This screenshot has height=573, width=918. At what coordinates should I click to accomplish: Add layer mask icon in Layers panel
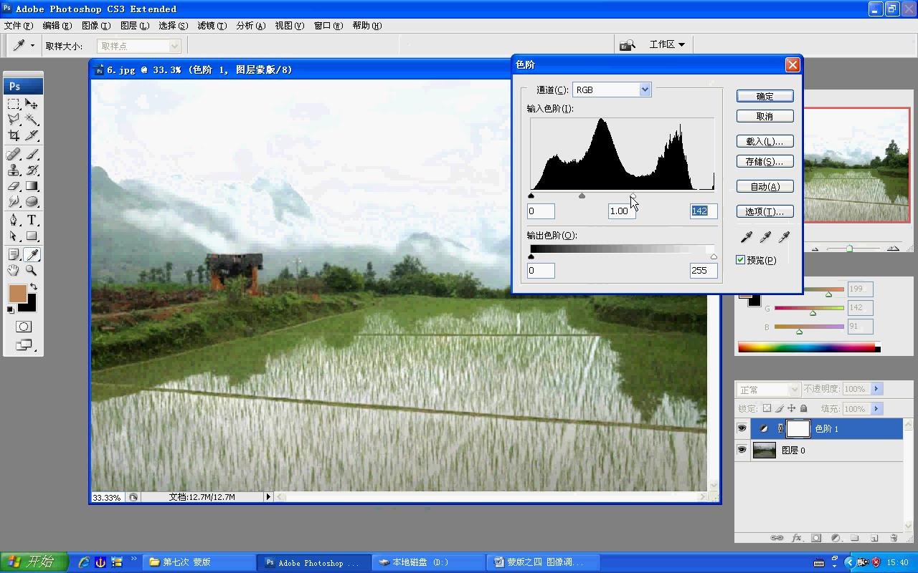816,537
